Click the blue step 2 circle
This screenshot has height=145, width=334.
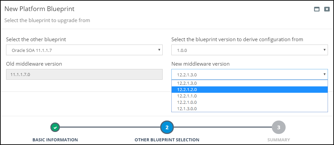tap(167, 127)
